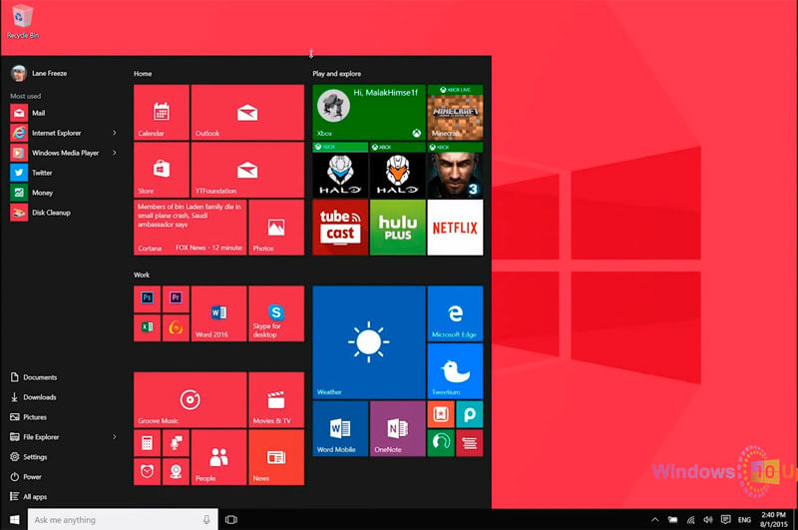The image size is (798, 530).
Task: Open the small Calculator tile
Action: click(147, 443)
